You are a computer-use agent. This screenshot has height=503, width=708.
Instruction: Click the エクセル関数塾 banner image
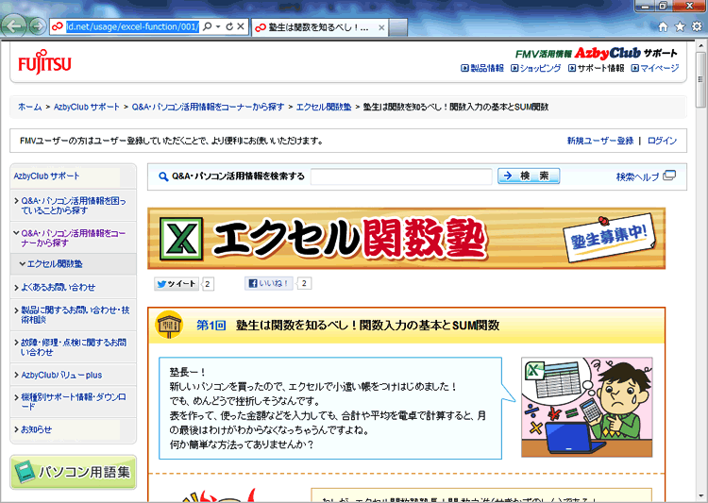[406, 239]
